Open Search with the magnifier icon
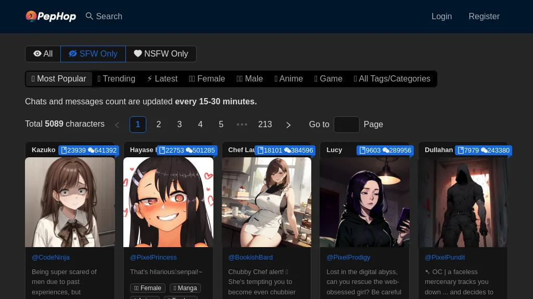Viewport: 533px width, 299px height. point(90,16)
